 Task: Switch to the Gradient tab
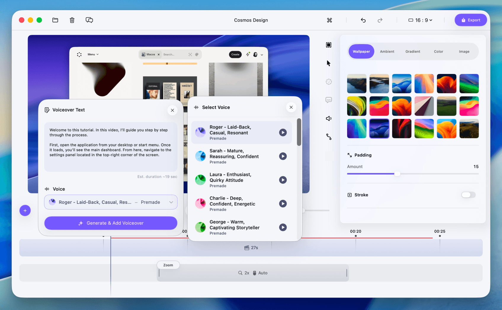click(x=413, y=51)
